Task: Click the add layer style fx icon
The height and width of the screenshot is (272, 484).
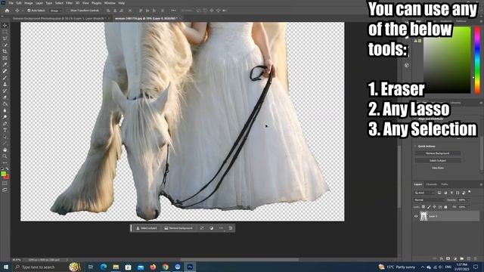Action: (x=442, y=258)
